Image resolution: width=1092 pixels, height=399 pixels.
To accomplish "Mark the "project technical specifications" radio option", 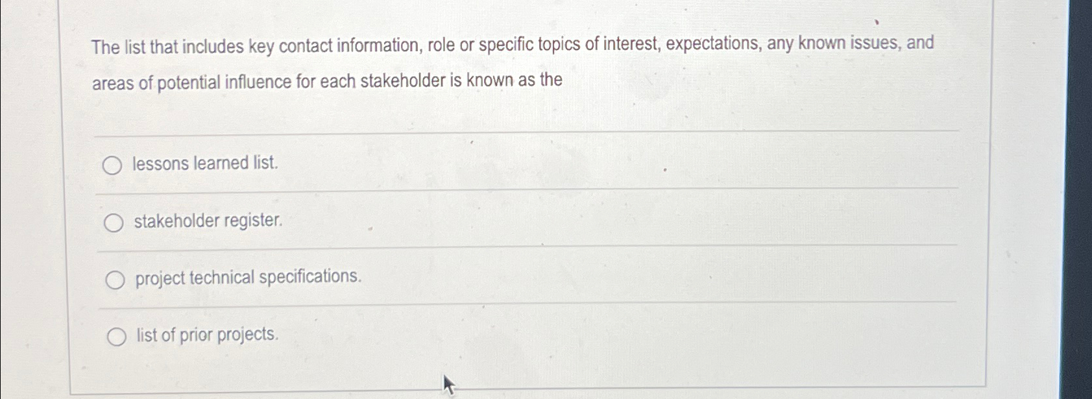I will (115, 280).
